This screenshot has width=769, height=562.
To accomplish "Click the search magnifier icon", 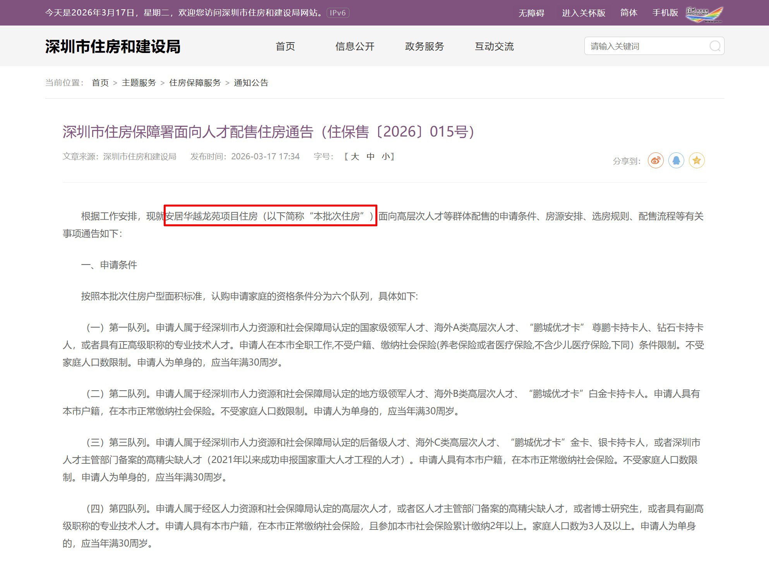I will 715,46.
